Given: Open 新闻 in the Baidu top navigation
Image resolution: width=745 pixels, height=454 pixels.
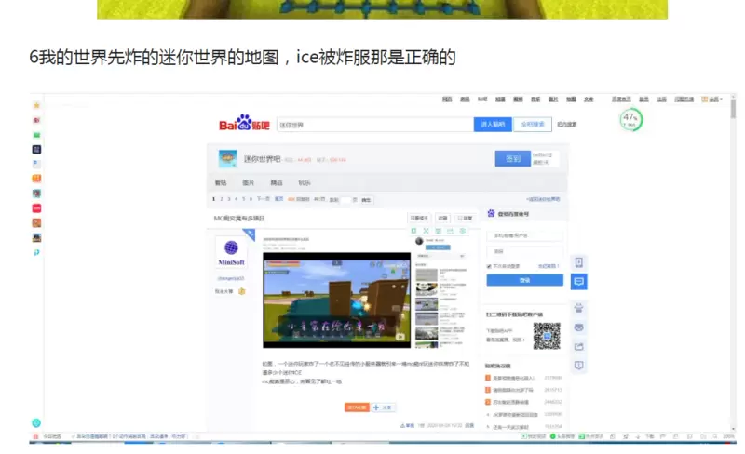Looking at the screenshot, I should click(465, 100).
